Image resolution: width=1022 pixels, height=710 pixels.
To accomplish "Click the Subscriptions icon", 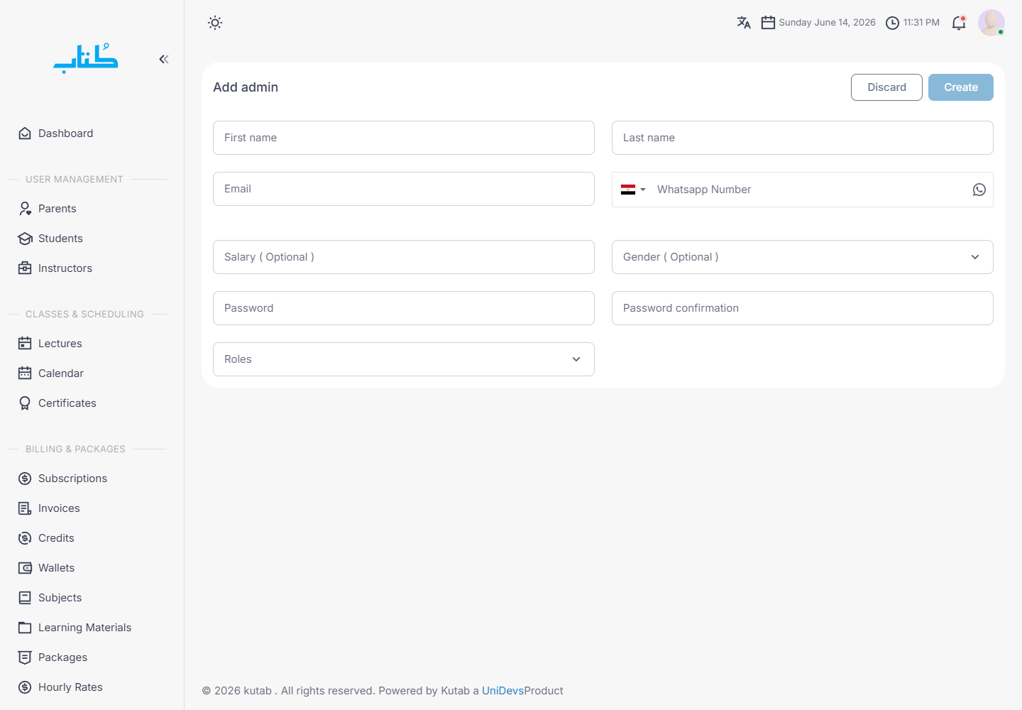I will [25, 479].
